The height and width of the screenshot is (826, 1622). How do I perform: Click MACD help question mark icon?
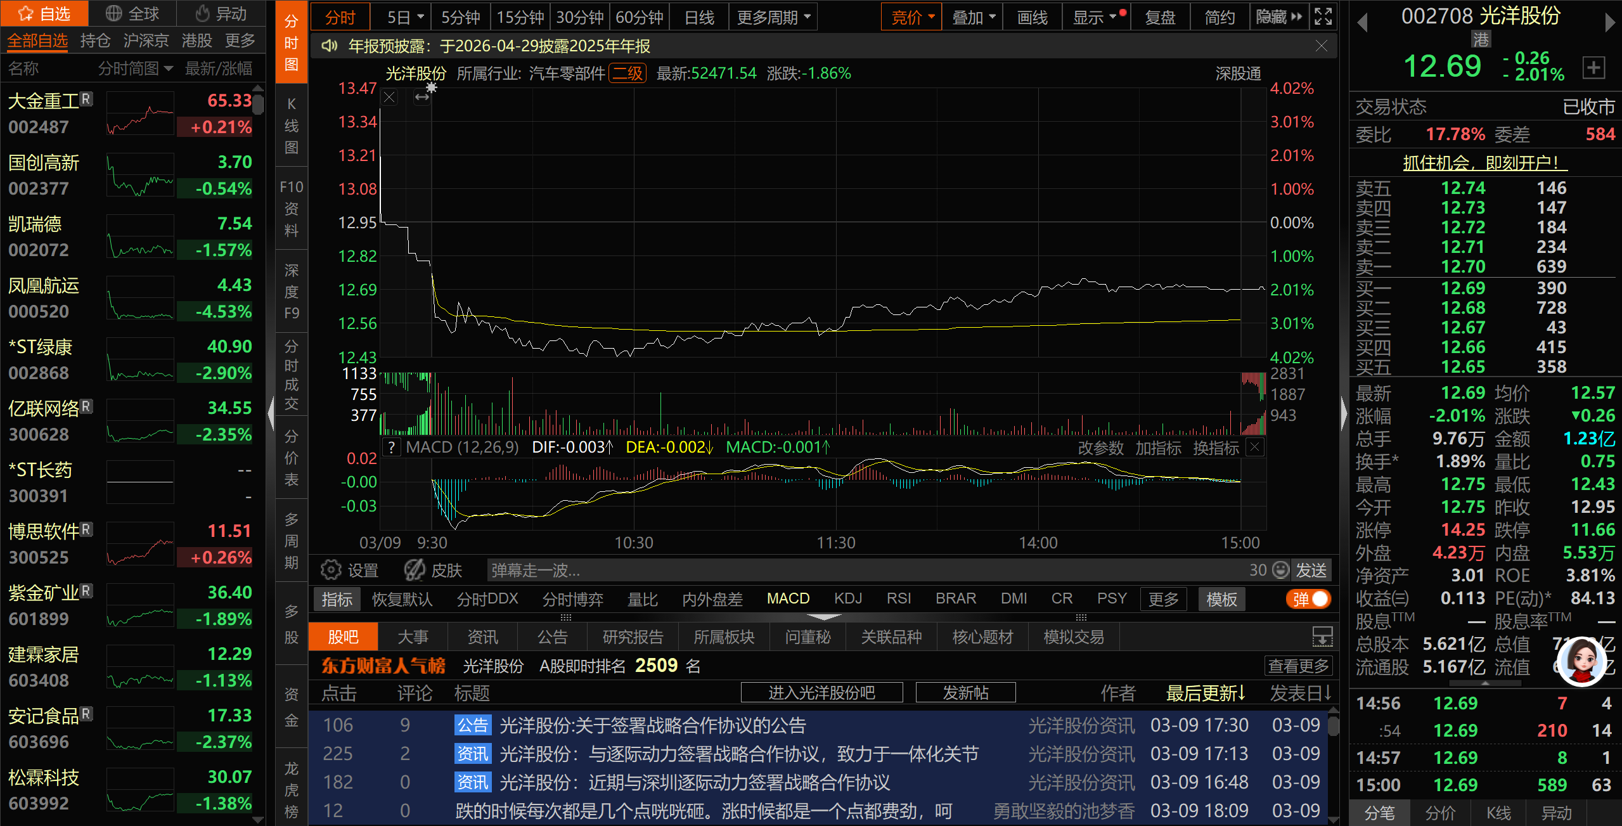coord(392,448)
